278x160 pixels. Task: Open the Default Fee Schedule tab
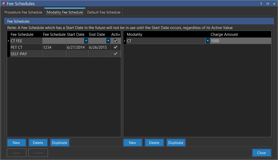(104, 12)
